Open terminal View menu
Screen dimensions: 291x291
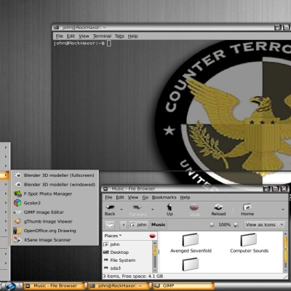point(84,36)
